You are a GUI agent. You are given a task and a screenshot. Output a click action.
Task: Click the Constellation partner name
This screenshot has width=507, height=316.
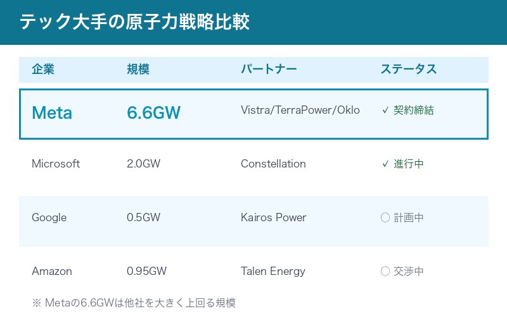pyautogui.click(x=273, y=164)
